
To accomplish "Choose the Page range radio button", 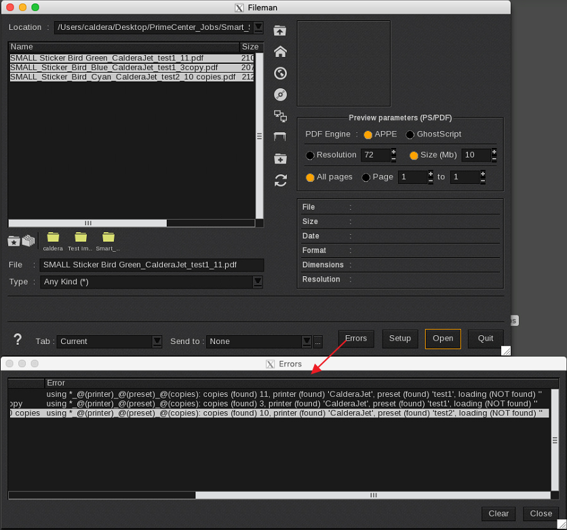I will tap(366, 177).
